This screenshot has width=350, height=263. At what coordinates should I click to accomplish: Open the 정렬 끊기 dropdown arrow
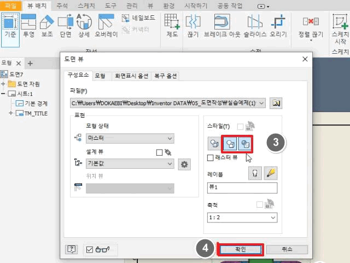point(311,41)
